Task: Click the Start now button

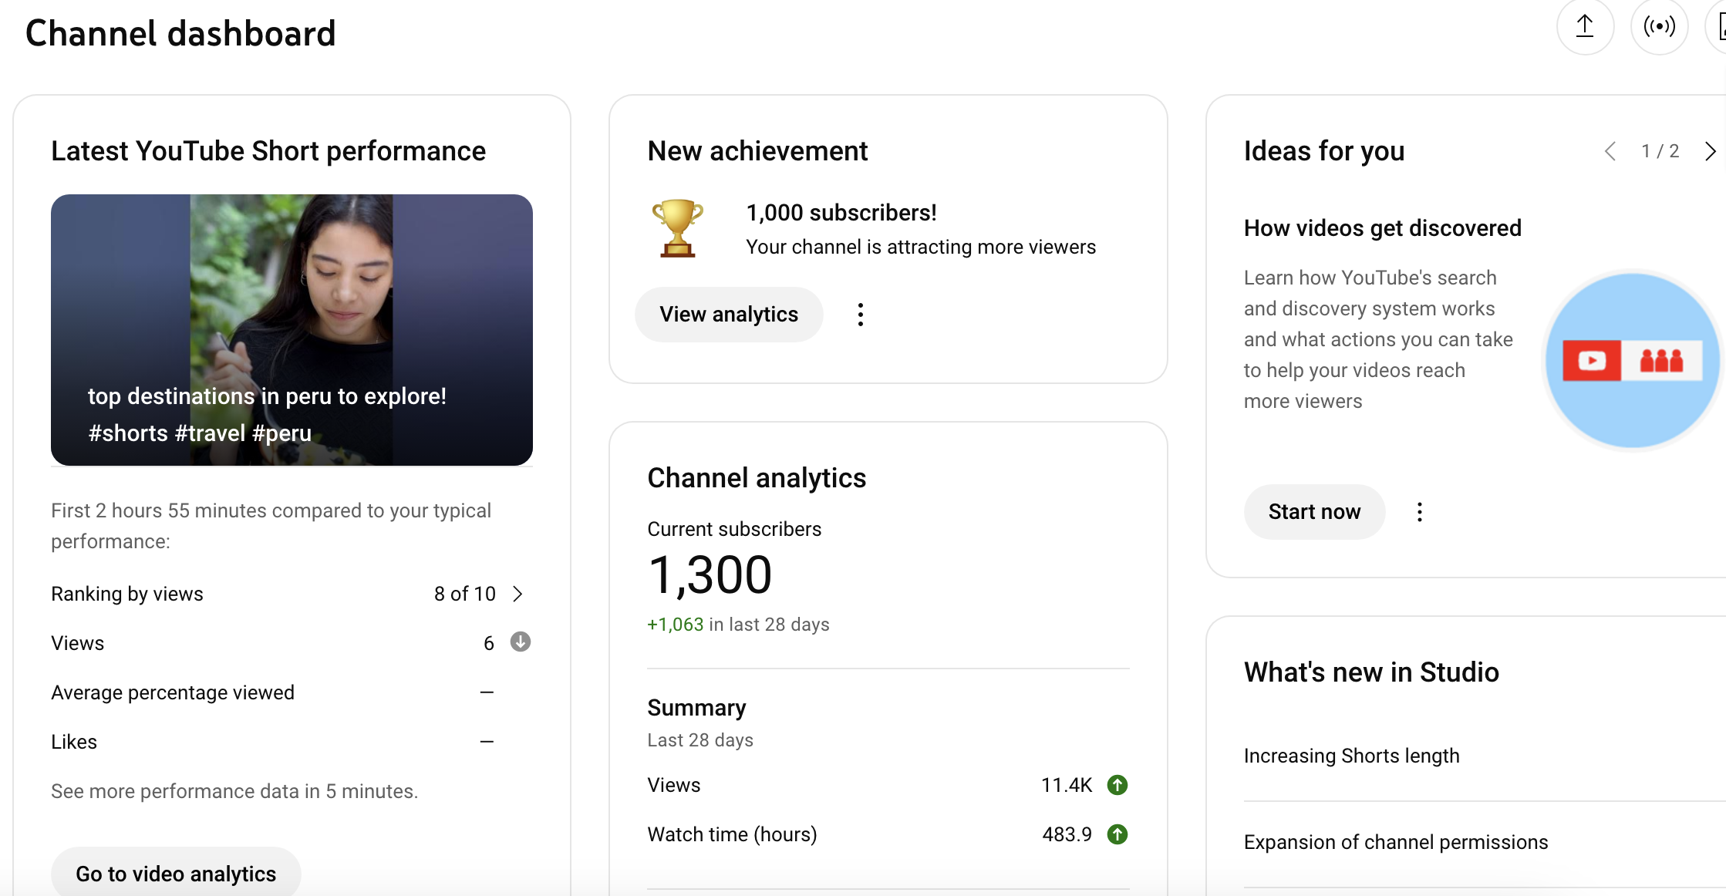Action: [x=1314, y=512]
